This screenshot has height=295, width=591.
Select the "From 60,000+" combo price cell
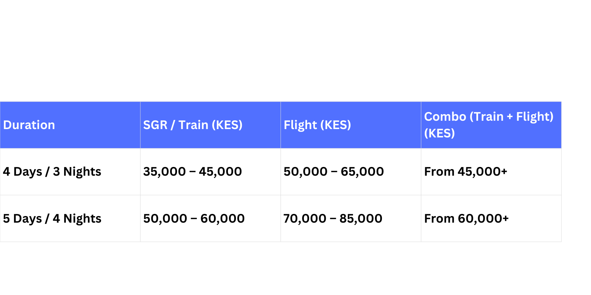tap(466, 218)
